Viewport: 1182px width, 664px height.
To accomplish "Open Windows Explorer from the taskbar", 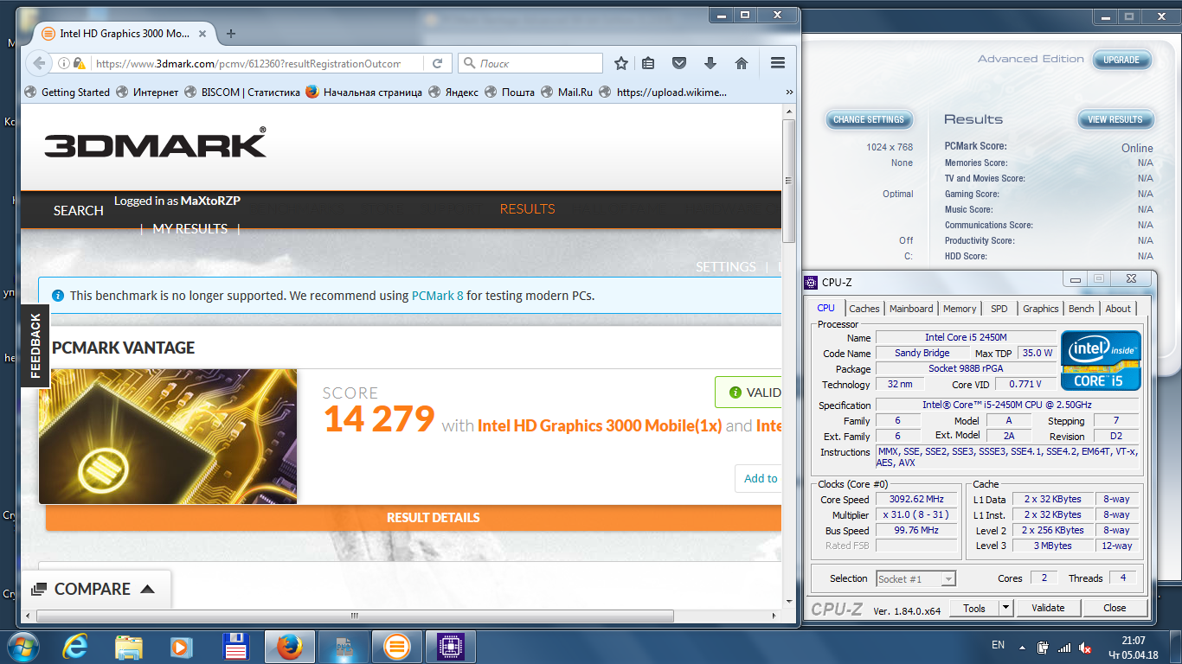I will 129,646.
